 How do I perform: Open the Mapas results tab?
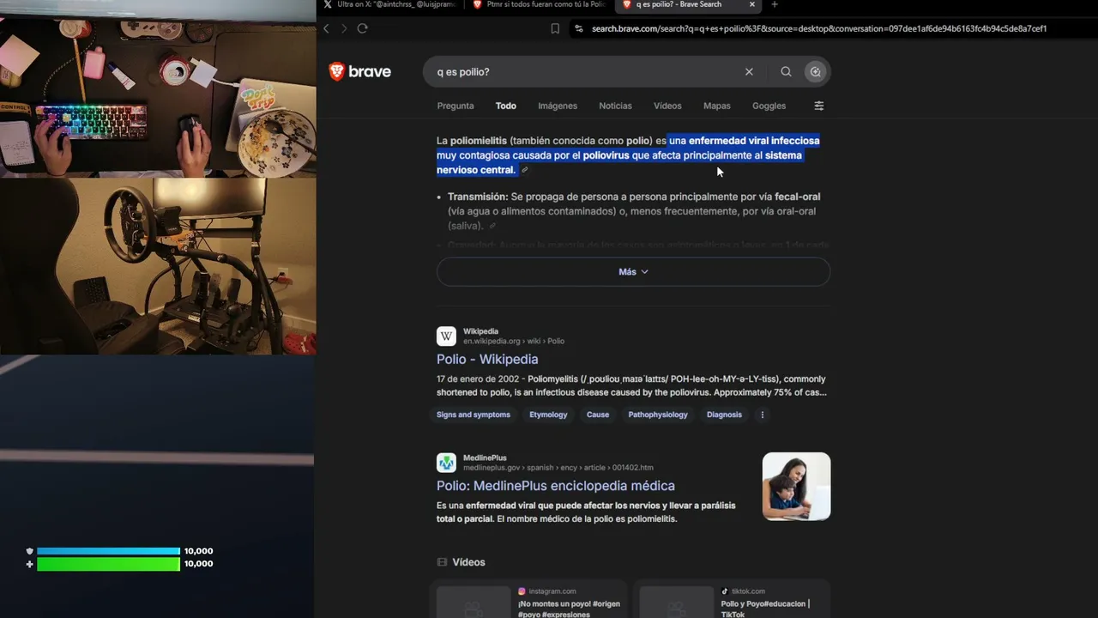coord(717,106)
